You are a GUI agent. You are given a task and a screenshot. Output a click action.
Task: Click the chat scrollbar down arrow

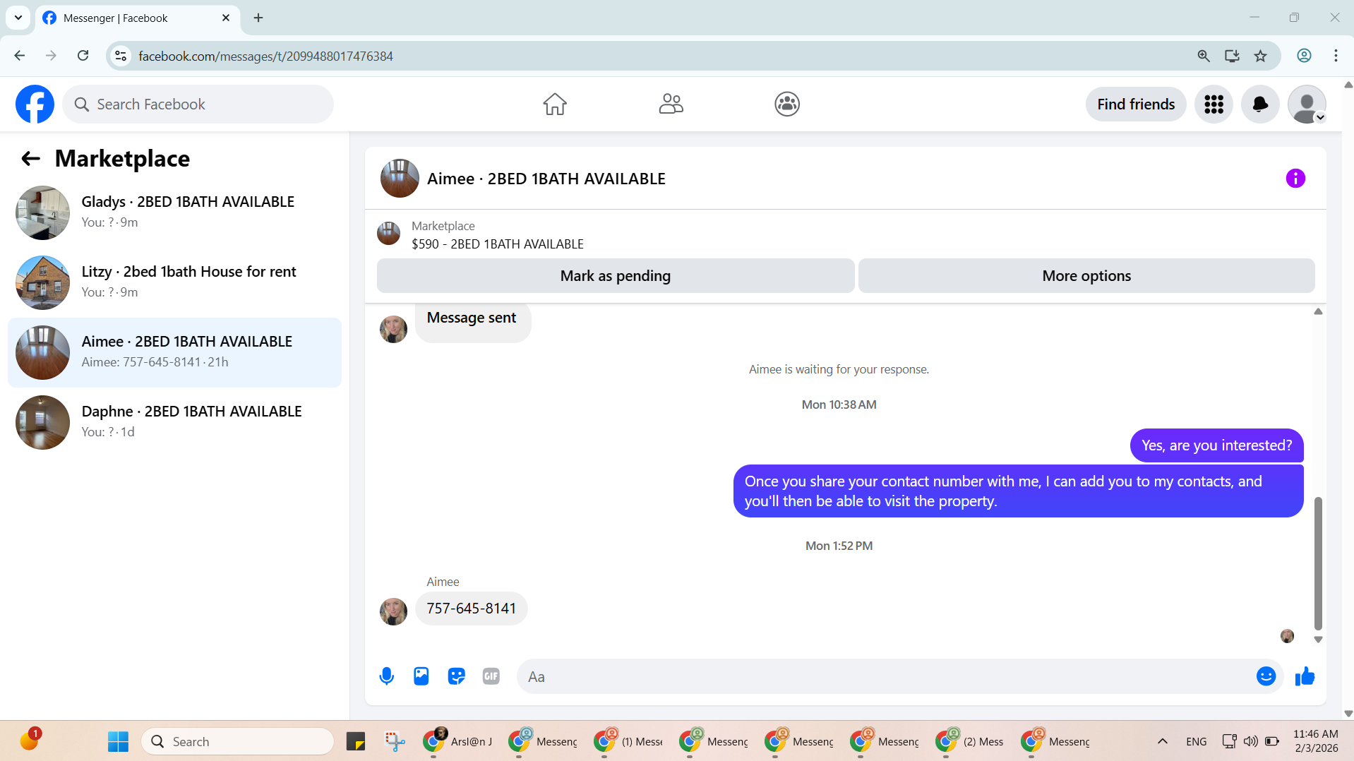1318,640
